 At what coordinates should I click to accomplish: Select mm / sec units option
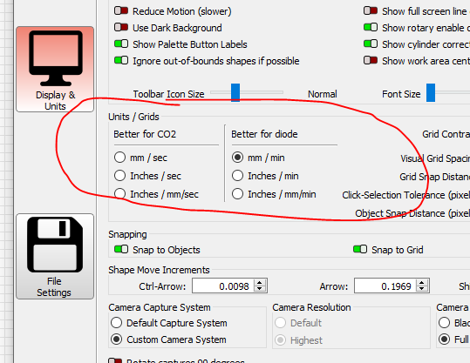pyautogui.click(x=120, y=158)
